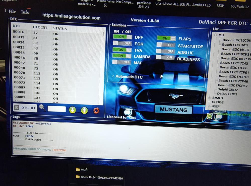Expand the SMART tree node
The height and width of the screenshot is (186, 251).
(209, 98)
